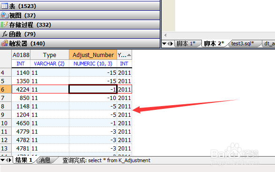
Task: Sort by the A0188 column header
Action: tap(21, 55)
